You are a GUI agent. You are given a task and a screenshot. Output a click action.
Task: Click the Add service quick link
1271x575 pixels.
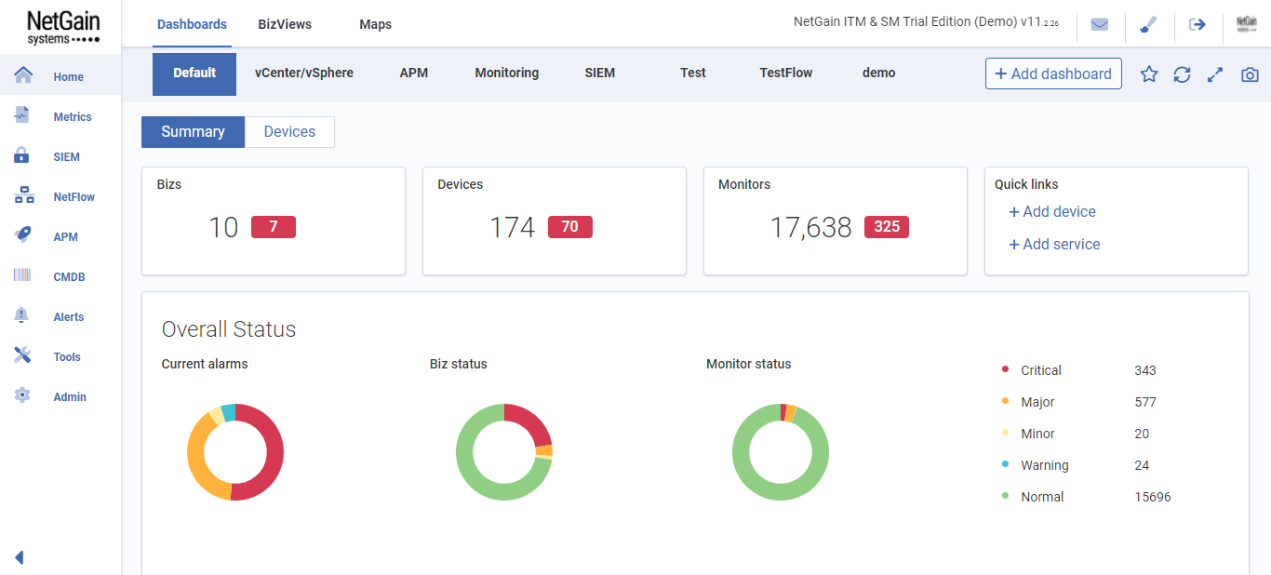pos(1054,244)
